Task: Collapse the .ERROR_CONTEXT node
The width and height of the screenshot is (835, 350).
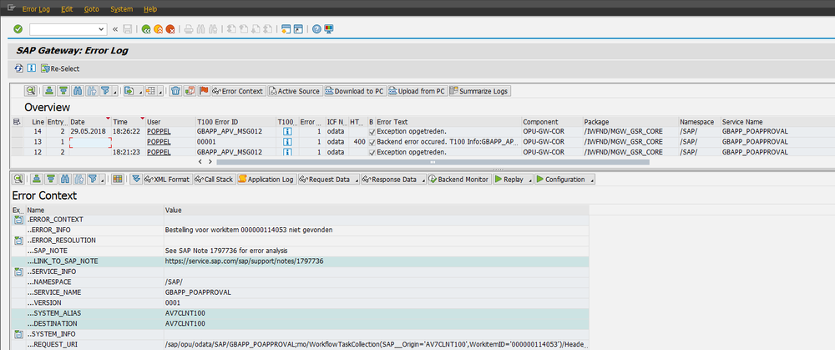Action: [18, 220]
